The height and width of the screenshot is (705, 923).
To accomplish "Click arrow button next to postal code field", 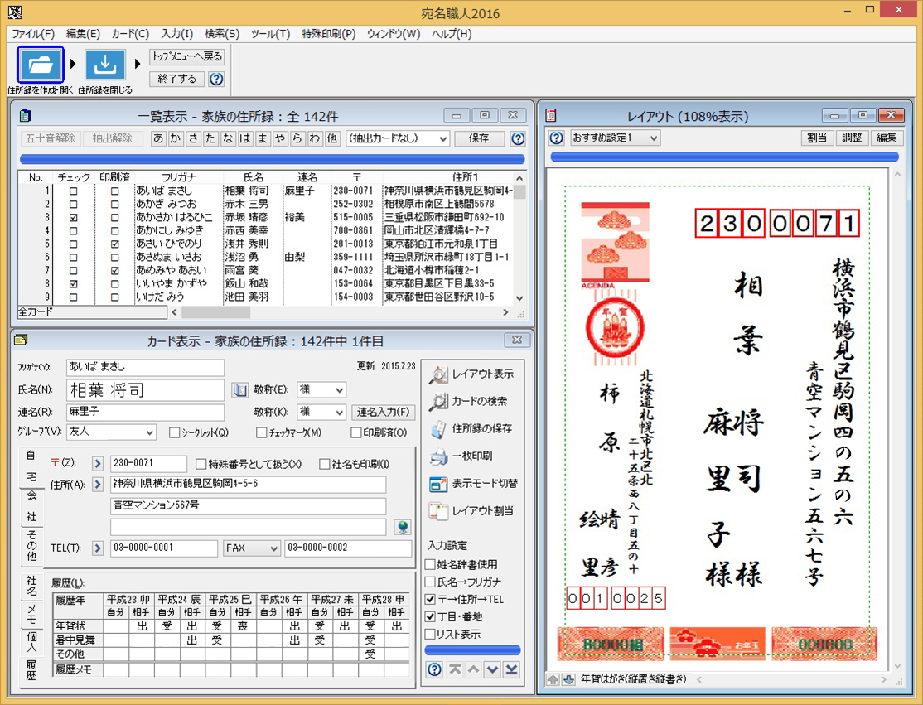I will 98,464.
